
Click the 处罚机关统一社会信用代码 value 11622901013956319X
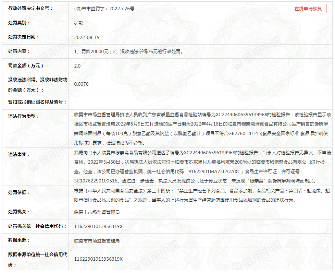(x=98, y=227)
